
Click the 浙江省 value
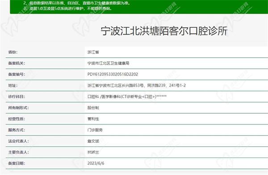coord(93,52)
